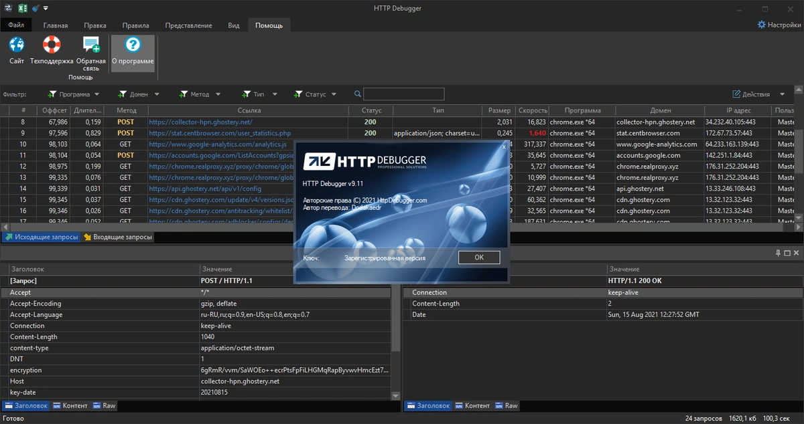
Task: Select the Accept-Language header row
Action: (x=196, y=314)
